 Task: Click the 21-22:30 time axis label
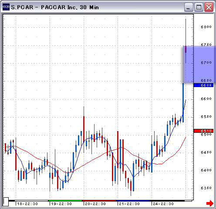coord(129,204)
